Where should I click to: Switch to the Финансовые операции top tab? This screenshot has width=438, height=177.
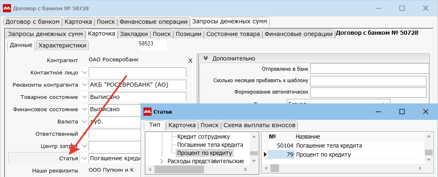(x=154, y=22)
